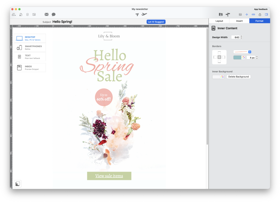This screenshot has height=202, width=280.
Task: Open the share/export icon
Action: tap(260, 14)
